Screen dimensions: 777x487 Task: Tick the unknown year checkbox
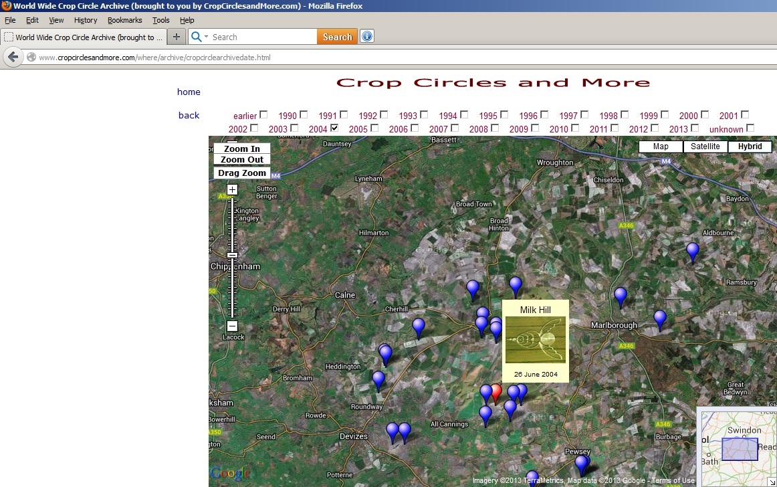tap(750, 128)
